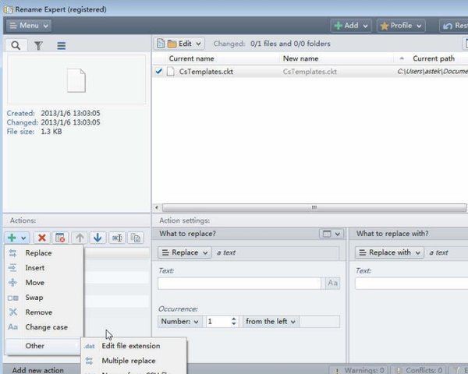468x374 pixels.
Task: Click the duplicate action icon
Action: click(136, 238)
